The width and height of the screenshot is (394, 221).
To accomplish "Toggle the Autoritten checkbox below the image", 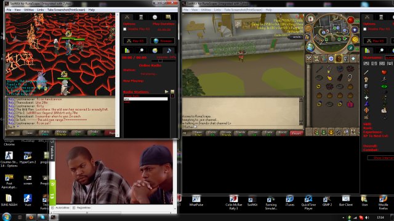I will click(52, 207).
